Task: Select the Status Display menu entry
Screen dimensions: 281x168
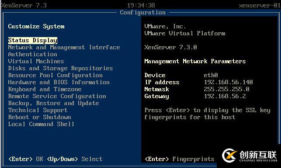Action: (x=33, y=41)
